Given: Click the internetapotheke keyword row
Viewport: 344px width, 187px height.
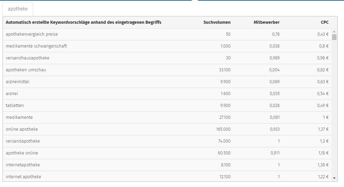Looking at the screenshot, I should [x=167, y=165].
